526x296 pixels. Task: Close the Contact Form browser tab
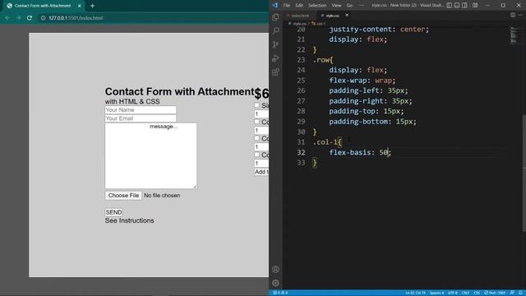80,6
